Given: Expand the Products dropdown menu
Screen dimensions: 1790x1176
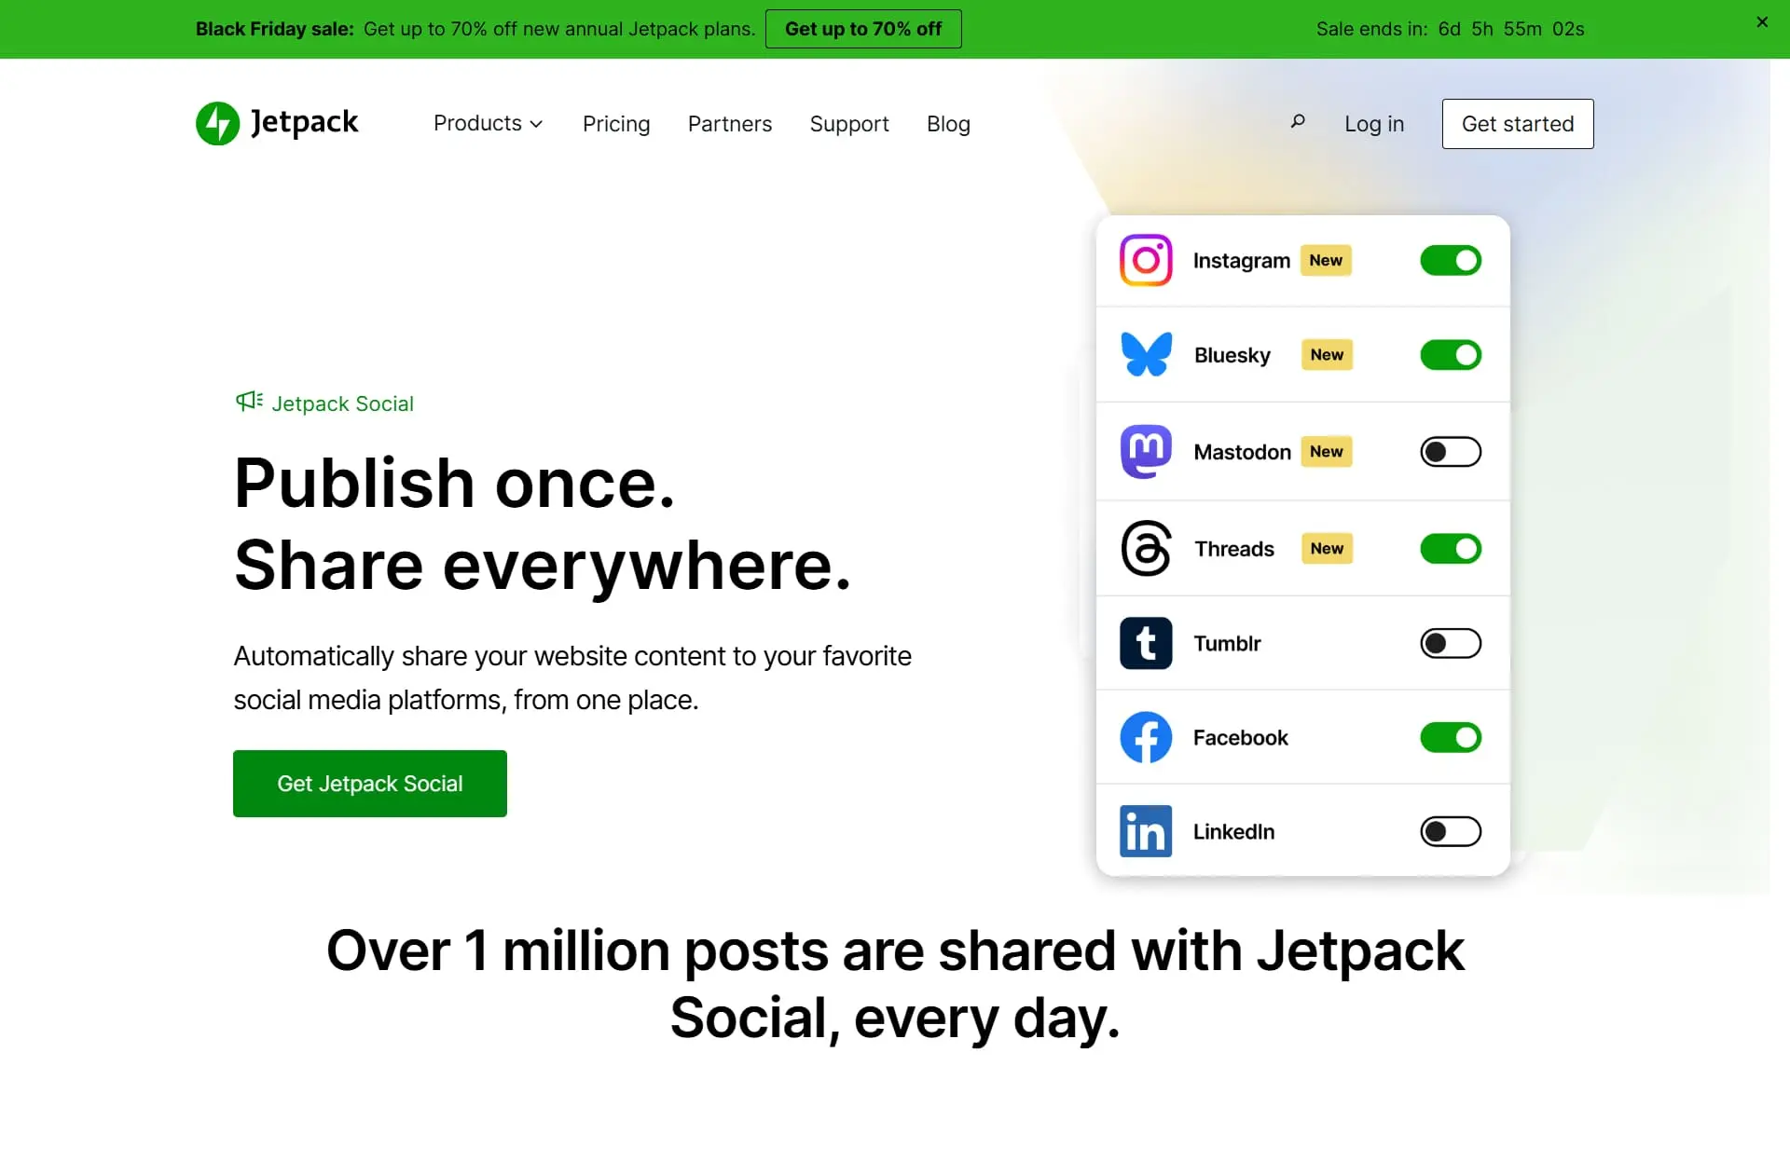Looking at the screenshot, I should (488, 123).
